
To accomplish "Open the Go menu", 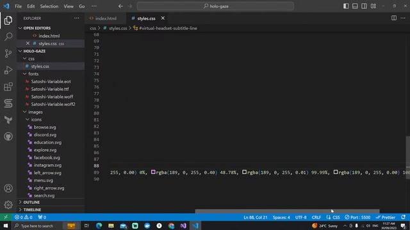I will pos(82,6).
